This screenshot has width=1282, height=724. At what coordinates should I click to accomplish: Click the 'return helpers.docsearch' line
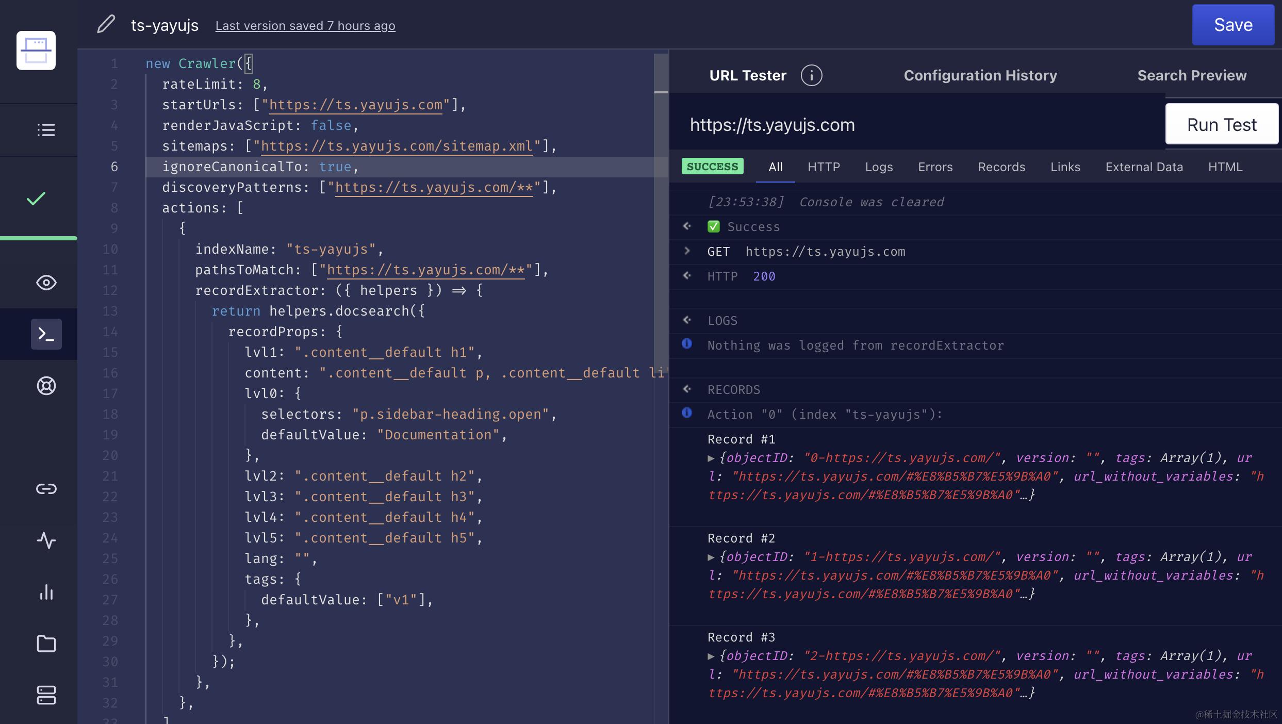tap(318, 311)
